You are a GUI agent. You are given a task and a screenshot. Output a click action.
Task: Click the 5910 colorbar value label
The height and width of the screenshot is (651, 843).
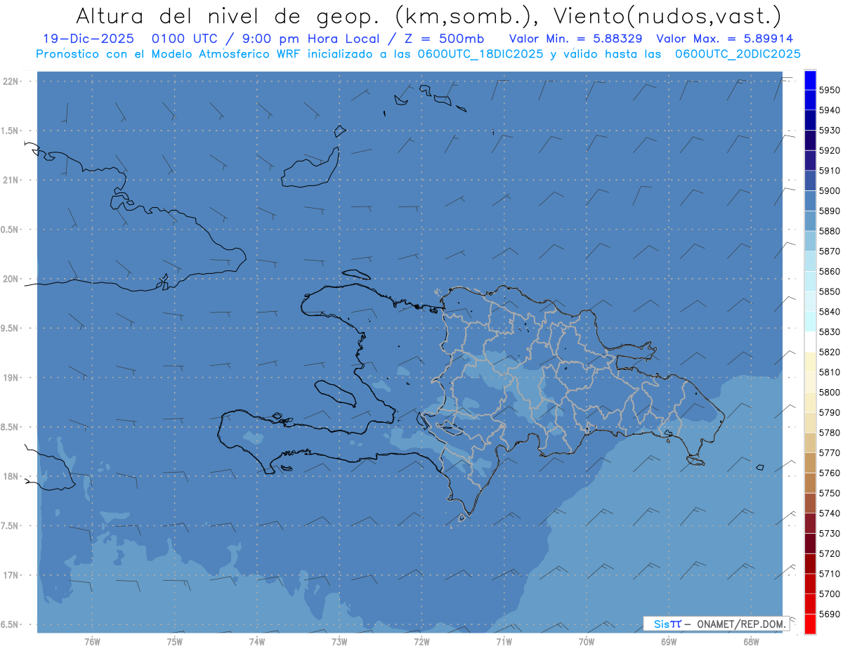pos(829,171)
